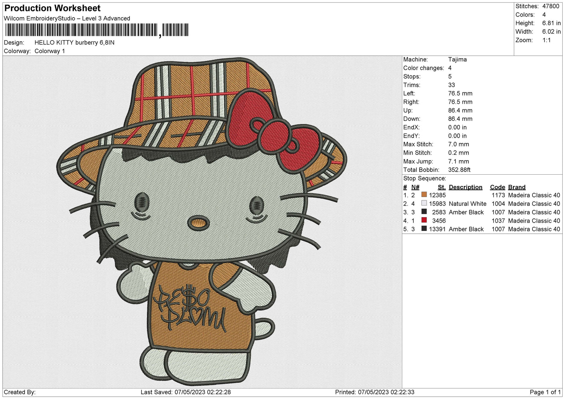The height and width of the screenshot is (399, 565).
Task: Select the Zoom value '1:1'
Action: click(x=547, y=40)
